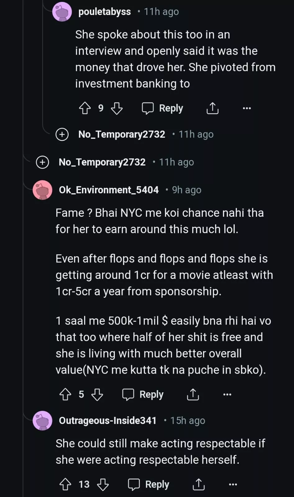Upvote Ok_Environment_5404's comment
The width and height of the screenshot is (294, 497).
point(65,394)
